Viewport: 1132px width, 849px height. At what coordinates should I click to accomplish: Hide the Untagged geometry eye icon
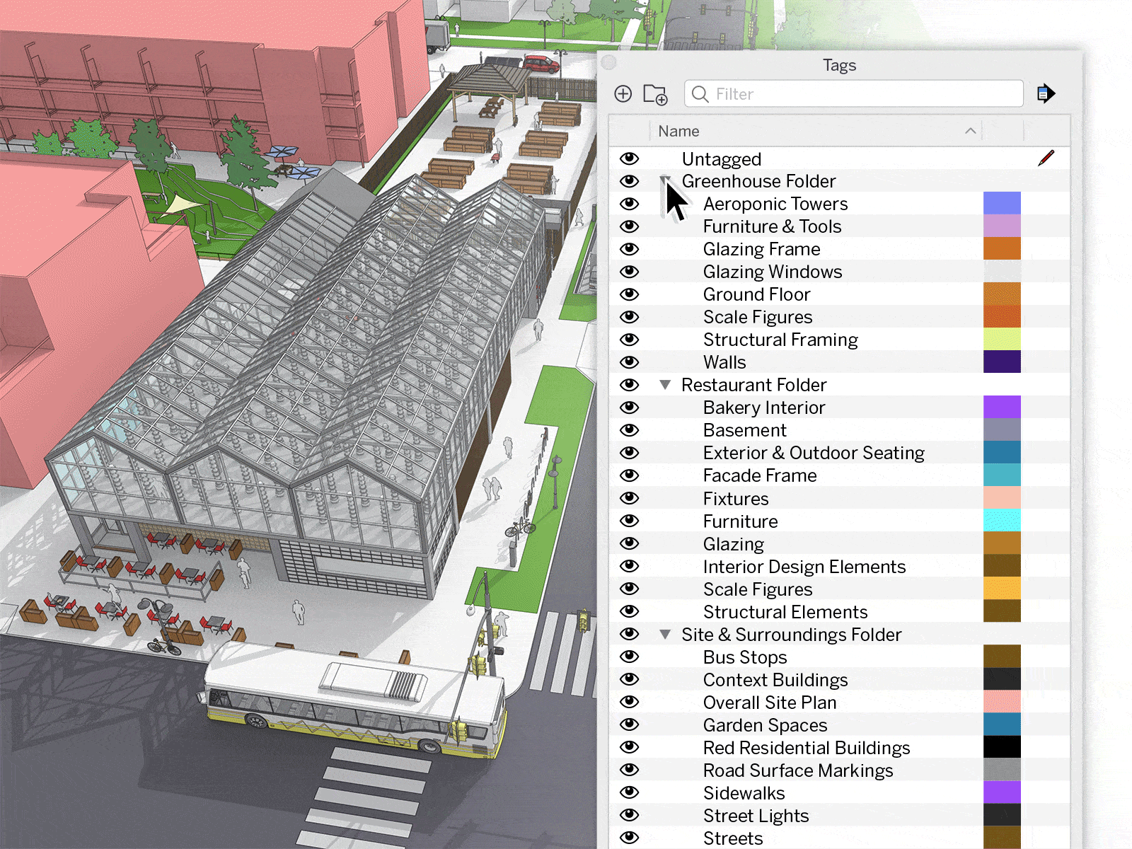629,158
